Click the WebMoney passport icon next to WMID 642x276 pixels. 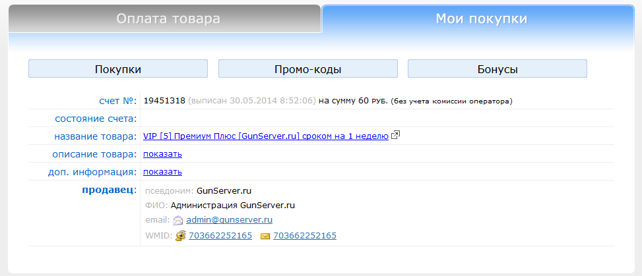[180, 236]
